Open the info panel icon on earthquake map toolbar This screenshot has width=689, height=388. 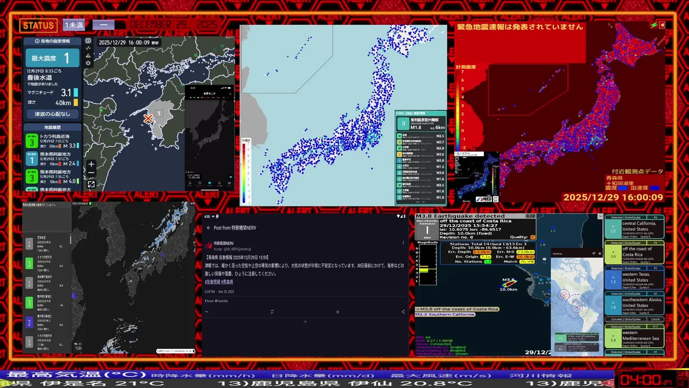coord(88,40)
